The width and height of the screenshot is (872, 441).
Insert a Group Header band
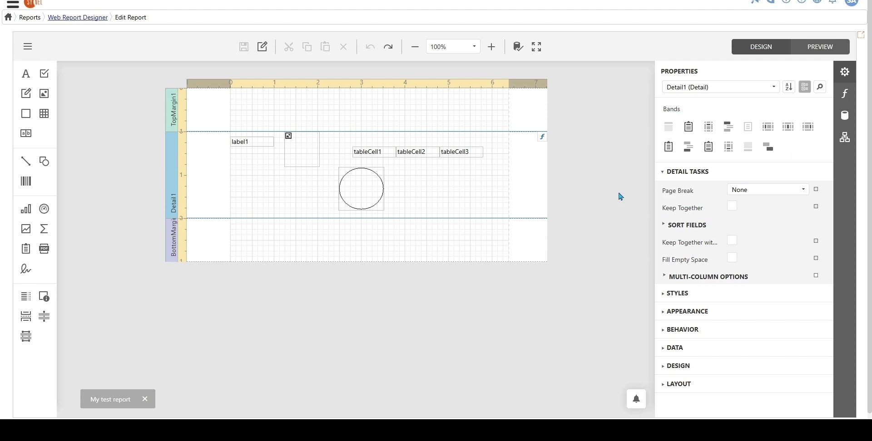(x=728, y=127)
